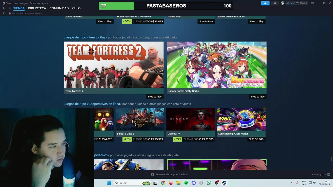The height and width of the screenshot is (187, 333).
Task: Open the Productos menu
Action: 35,3
